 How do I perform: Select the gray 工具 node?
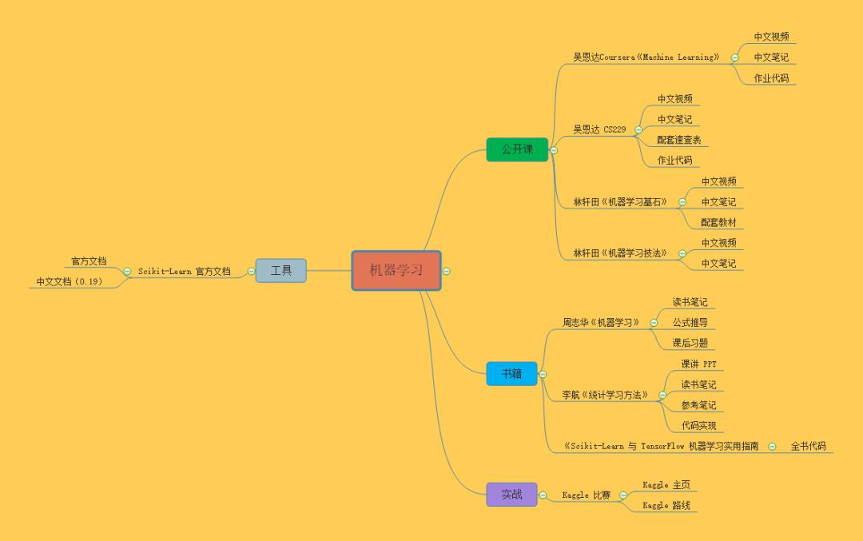(x=280, y=270)
